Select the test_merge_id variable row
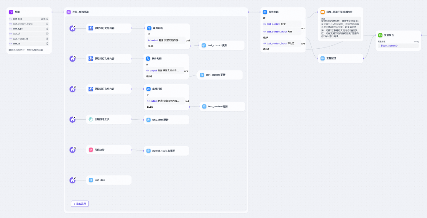The width and height of the screenshot is (427, 218). (29, 39)
